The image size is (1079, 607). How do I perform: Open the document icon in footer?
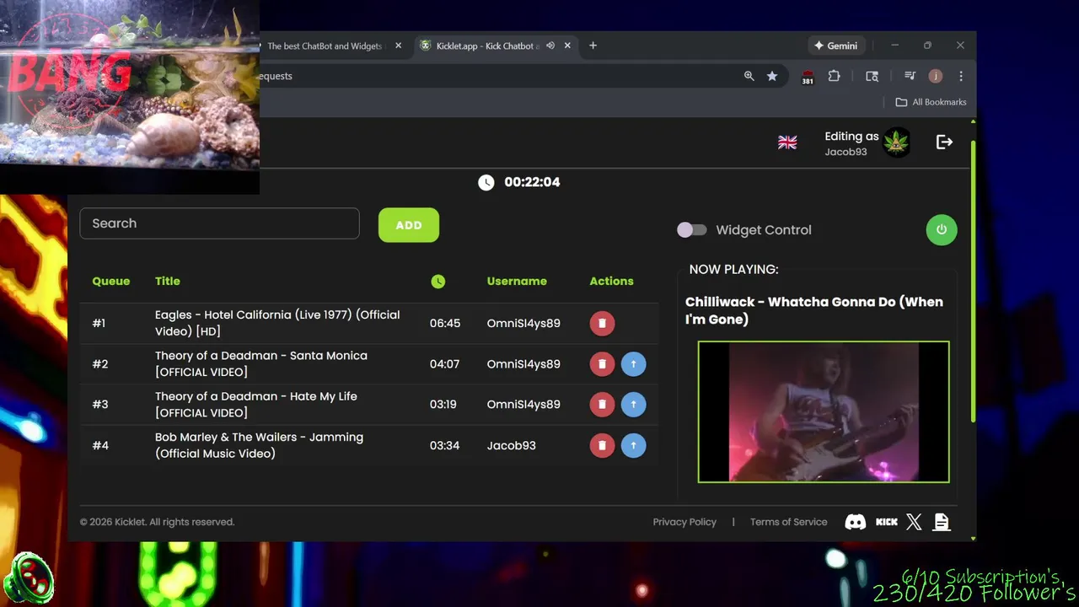point(942,523)
